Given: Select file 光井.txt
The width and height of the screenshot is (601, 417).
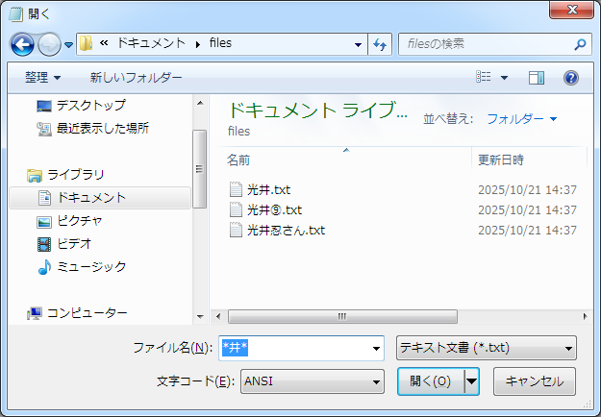Looking at the screenshot, I should 268,189.
